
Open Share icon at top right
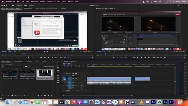point(179,6)
